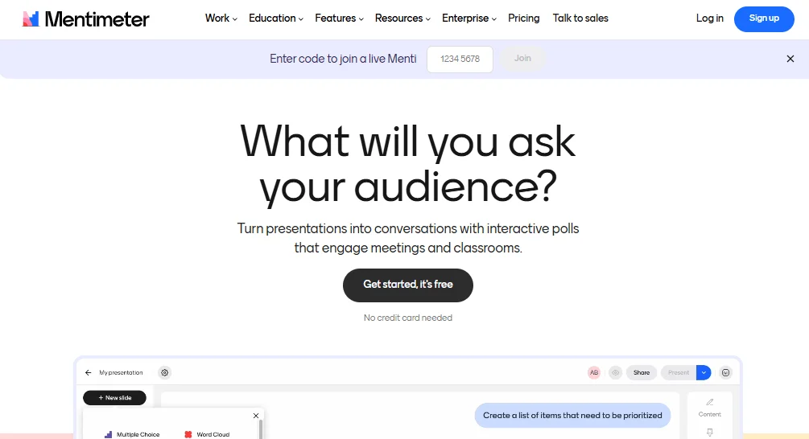Click the Join button
Viewport: 809px width, 439px height.
pyautogui.click(x=522, y=58)
